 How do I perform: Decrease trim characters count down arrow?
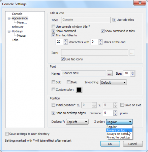(x=66, y=43)
